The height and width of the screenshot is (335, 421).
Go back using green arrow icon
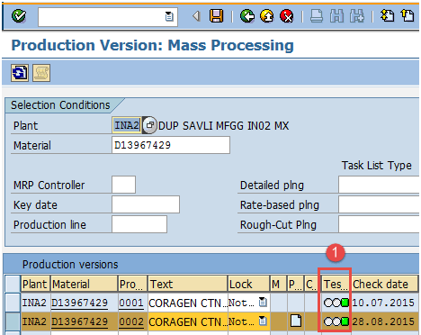pyautogui.click(x=247, y=16)
